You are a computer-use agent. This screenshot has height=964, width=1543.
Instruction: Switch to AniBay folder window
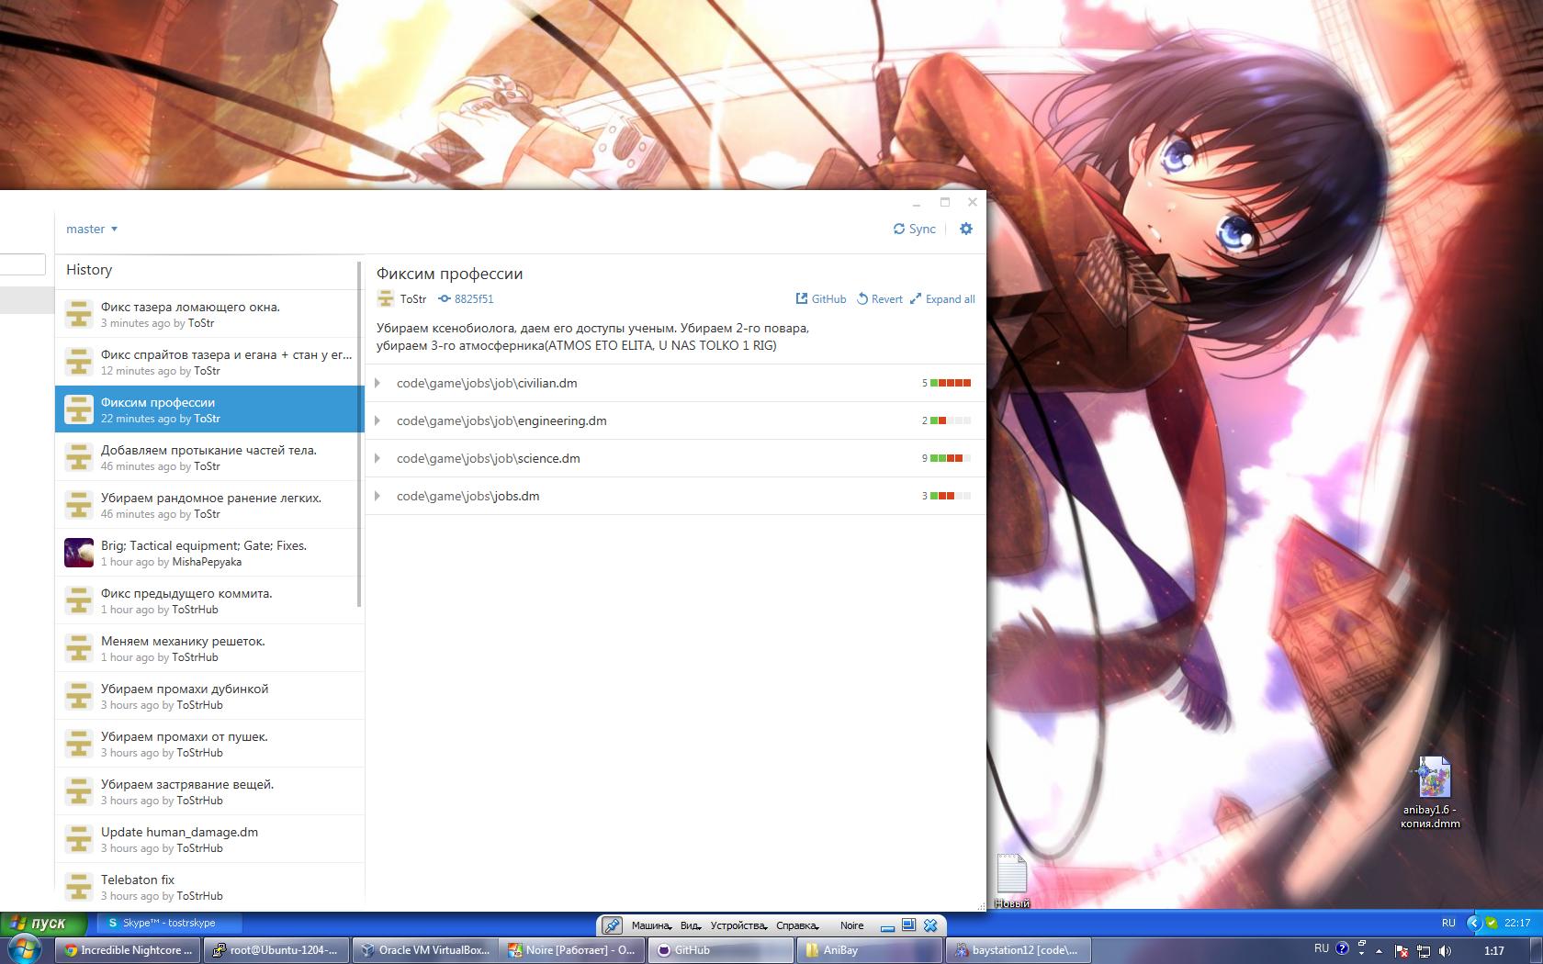[870, 950]
